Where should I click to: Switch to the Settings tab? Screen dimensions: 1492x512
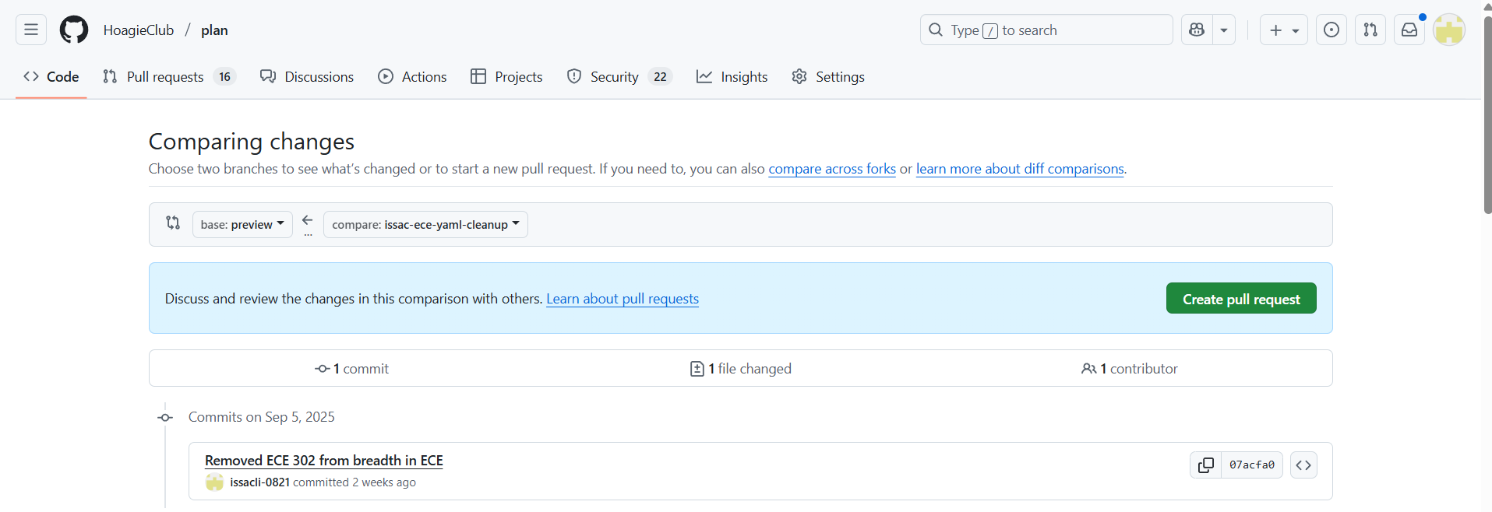pos(828,76)
